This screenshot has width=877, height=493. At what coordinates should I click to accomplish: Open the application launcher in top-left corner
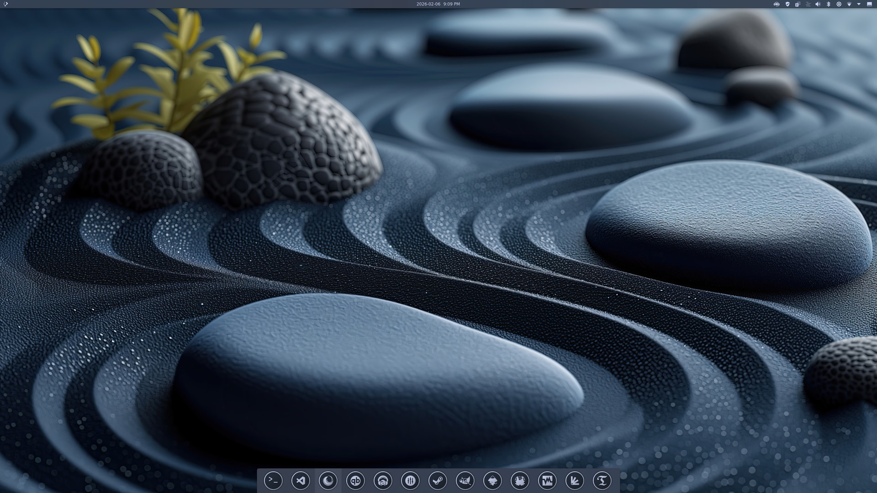[x=5, y=4]
